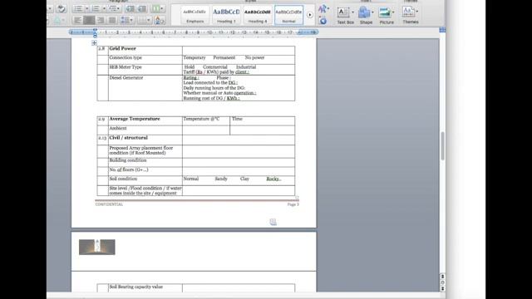Image resolution: width=532 pixels, height=299 pixels.
Task: Click the table move handle above the Grid Power table
Action: pos(94,42)
